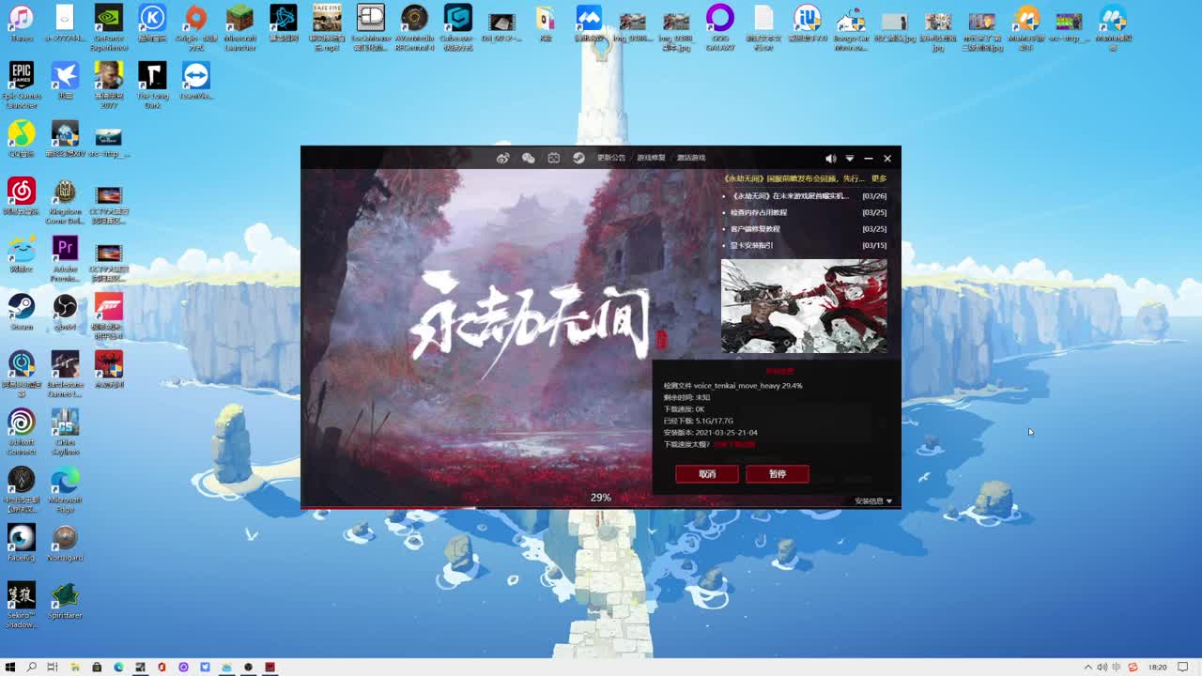
Task: Click install version 2021-03-25-21-04 text
Action: (727, 433)
